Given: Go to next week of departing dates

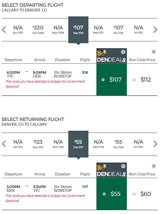Looking at the screenshot, I should pyautogui.click(x=155, y=30).
